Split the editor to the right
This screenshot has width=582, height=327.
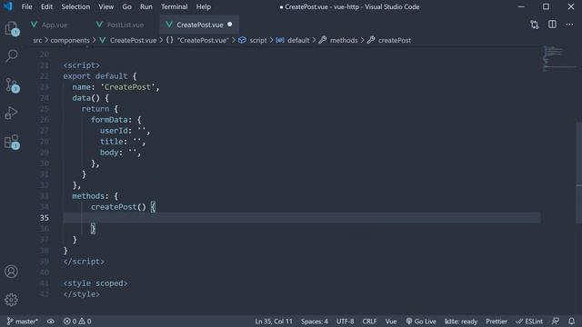coord(552,25)
